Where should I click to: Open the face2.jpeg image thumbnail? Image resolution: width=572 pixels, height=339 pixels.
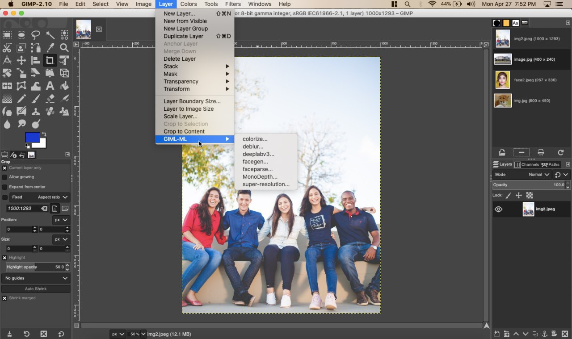(x=503, y=80)
